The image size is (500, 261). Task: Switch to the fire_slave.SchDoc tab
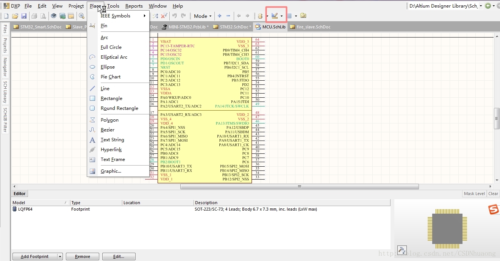pos(310,27)
